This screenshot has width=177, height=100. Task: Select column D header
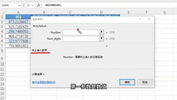coord(101,12)
